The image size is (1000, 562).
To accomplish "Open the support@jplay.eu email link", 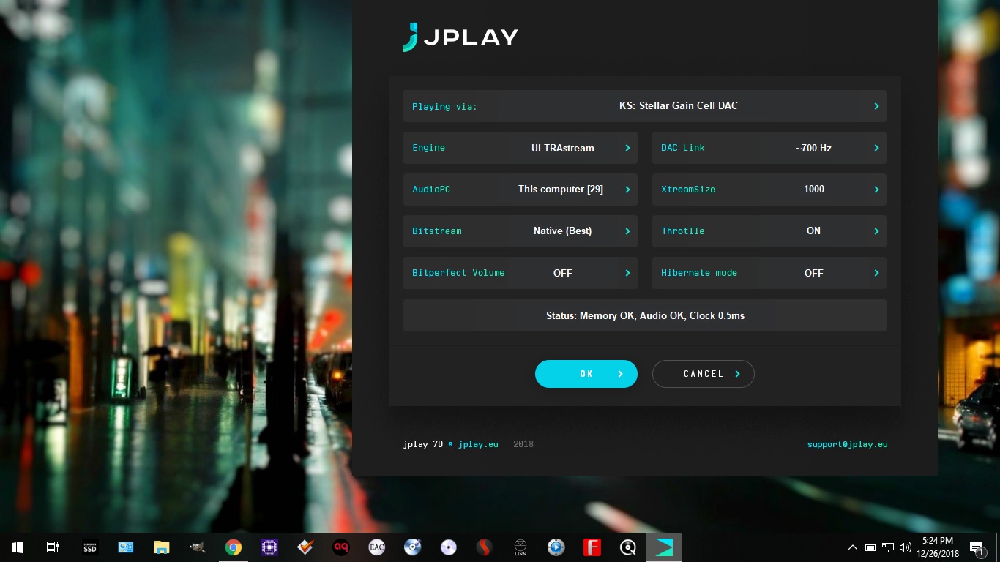I will pos(847,444).
